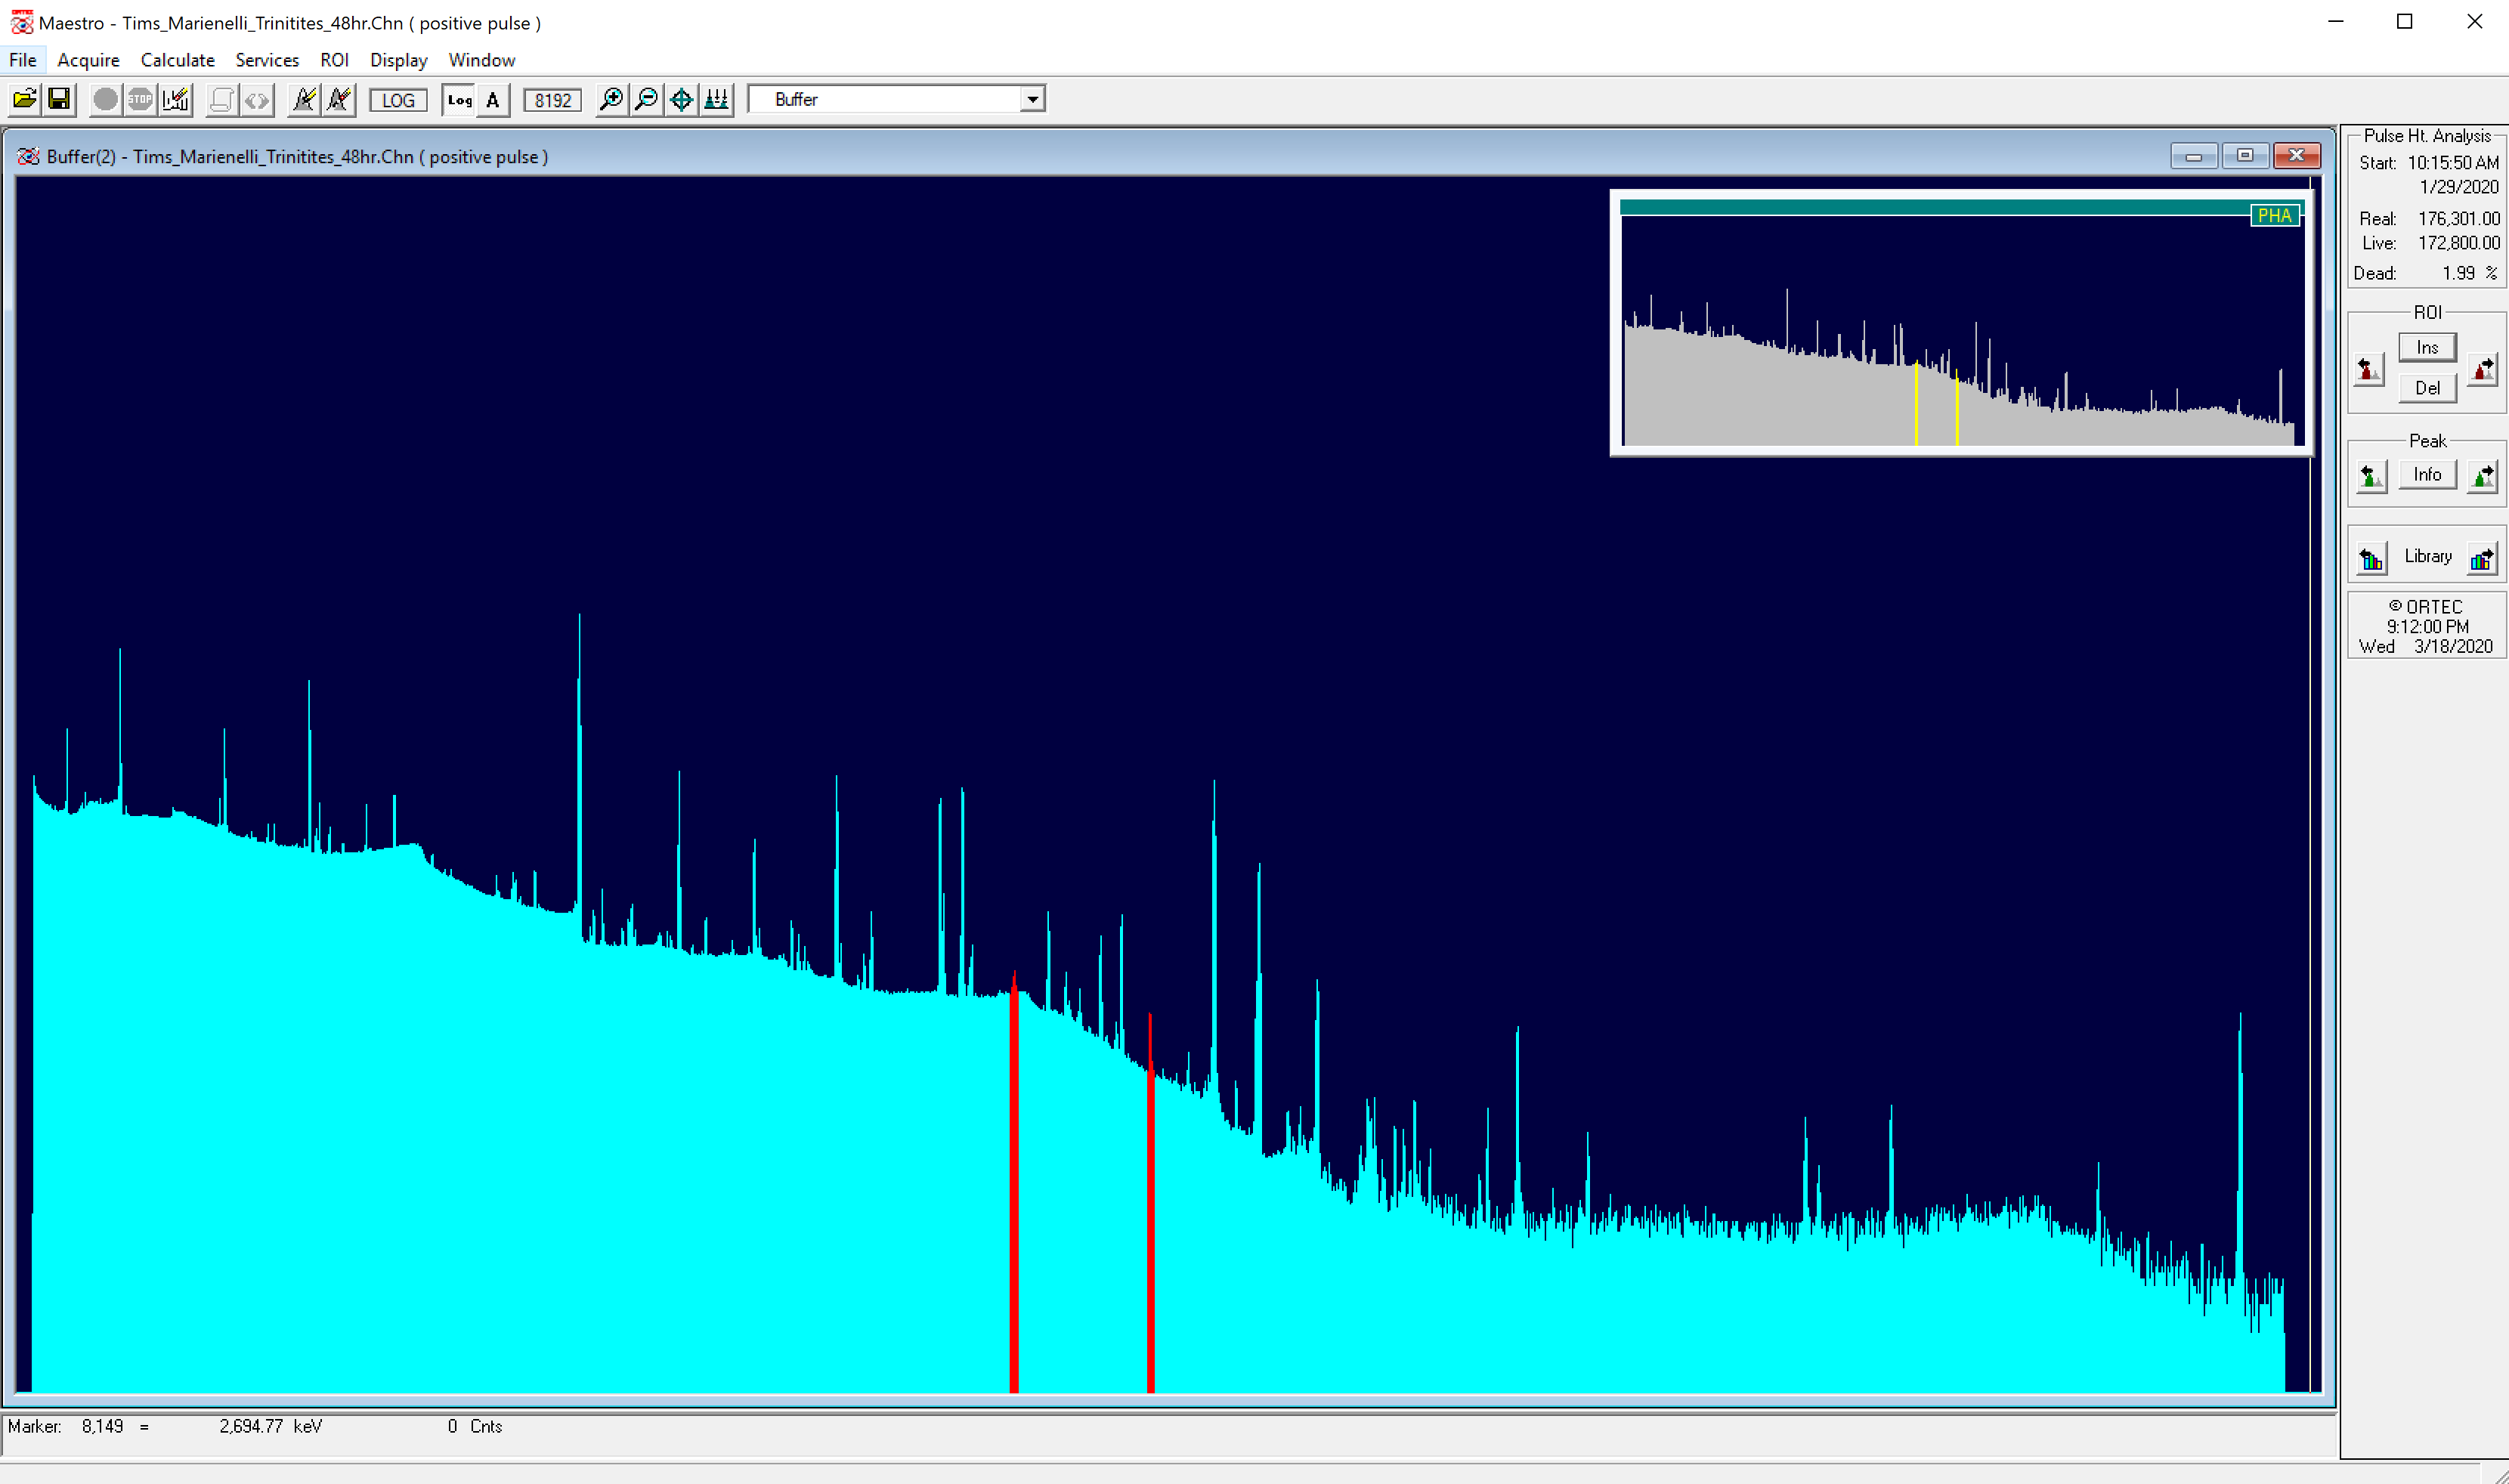This screenshot has width=2509, height=1484.
Task: Open the Calculate menu
Action: [177, 60]
